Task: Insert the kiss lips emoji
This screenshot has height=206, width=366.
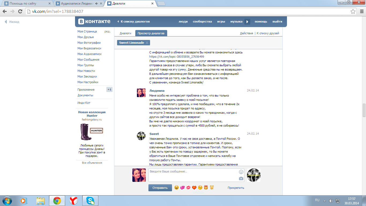Action: click(x=188, y=188)
